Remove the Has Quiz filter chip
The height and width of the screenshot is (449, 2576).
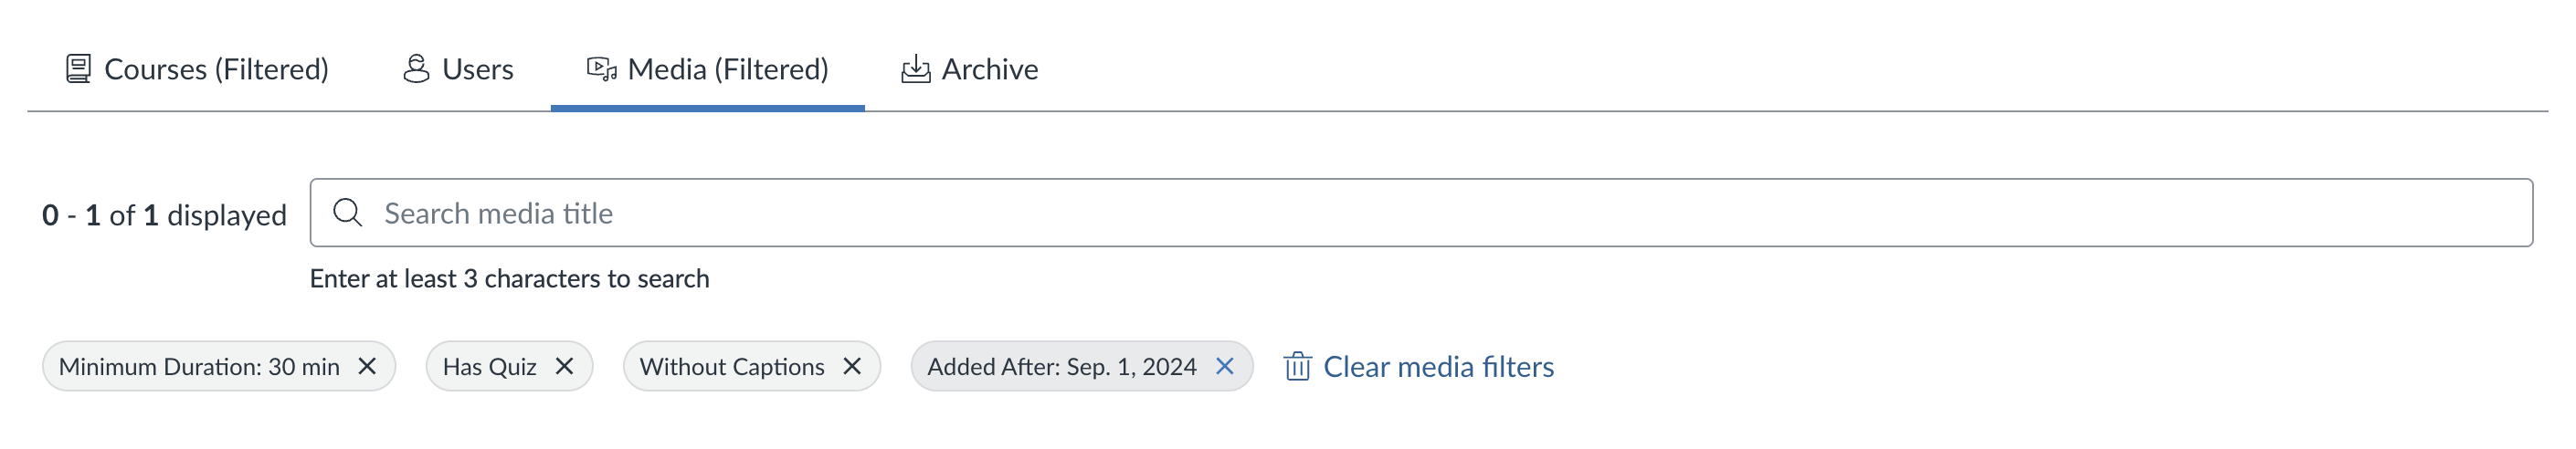point(564,366)
